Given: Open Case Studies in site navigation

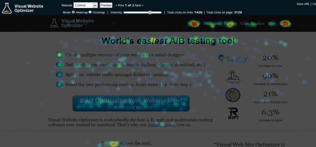Looking at the screenshot, I should click(252, 24).
